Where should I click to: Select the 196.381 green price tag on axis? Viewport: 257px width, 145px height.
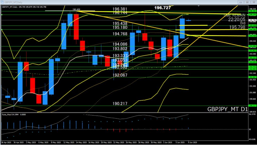click(252, 11)
